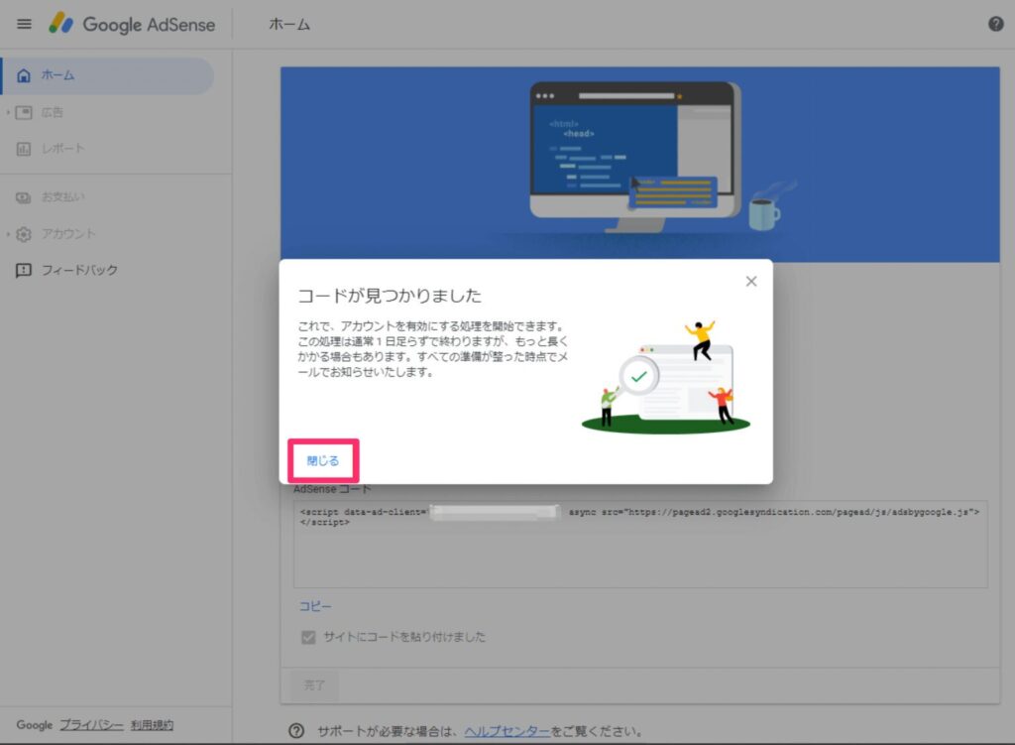The width and height of the screenshot is (1015, 745).
Task: Click the 閉じる button in dialog
Action: pos(323,460)
